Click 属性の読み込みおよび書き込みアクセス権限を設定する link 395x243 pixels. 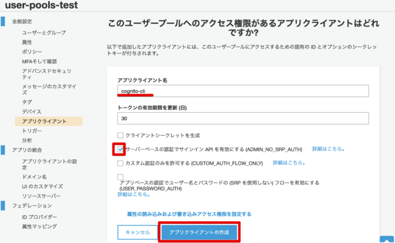tap(189, 214)
